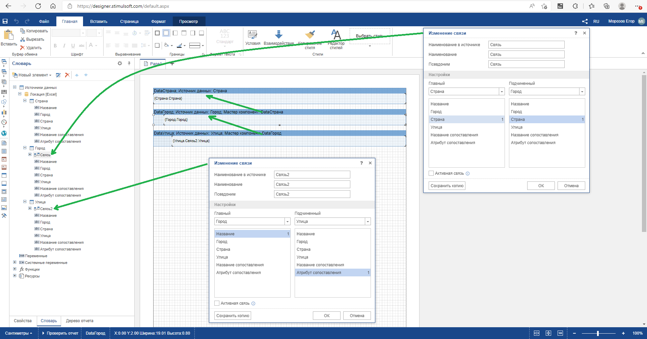The height and width of the screenshot is (339, 647).
Task: Click the map globe icon in left sidebar
Action: (4, 133)
